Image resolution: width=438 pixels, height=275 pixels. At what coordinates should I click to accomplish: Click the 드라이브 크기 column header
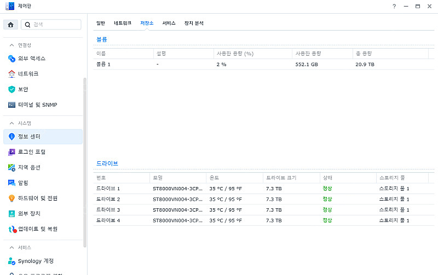click(x=291, y=178)
